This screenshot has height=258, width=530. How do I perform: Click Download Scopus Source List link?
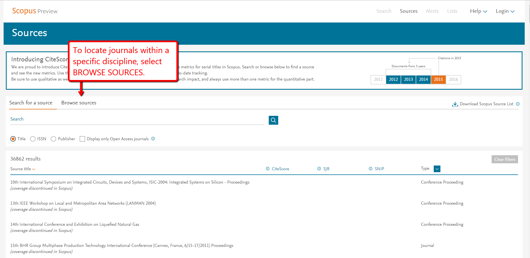486,104
